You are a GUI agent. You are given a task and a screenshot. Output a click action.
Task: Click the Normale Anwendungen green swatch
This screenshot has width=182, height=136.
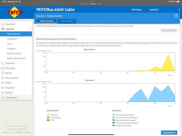(x=114, y=120)
